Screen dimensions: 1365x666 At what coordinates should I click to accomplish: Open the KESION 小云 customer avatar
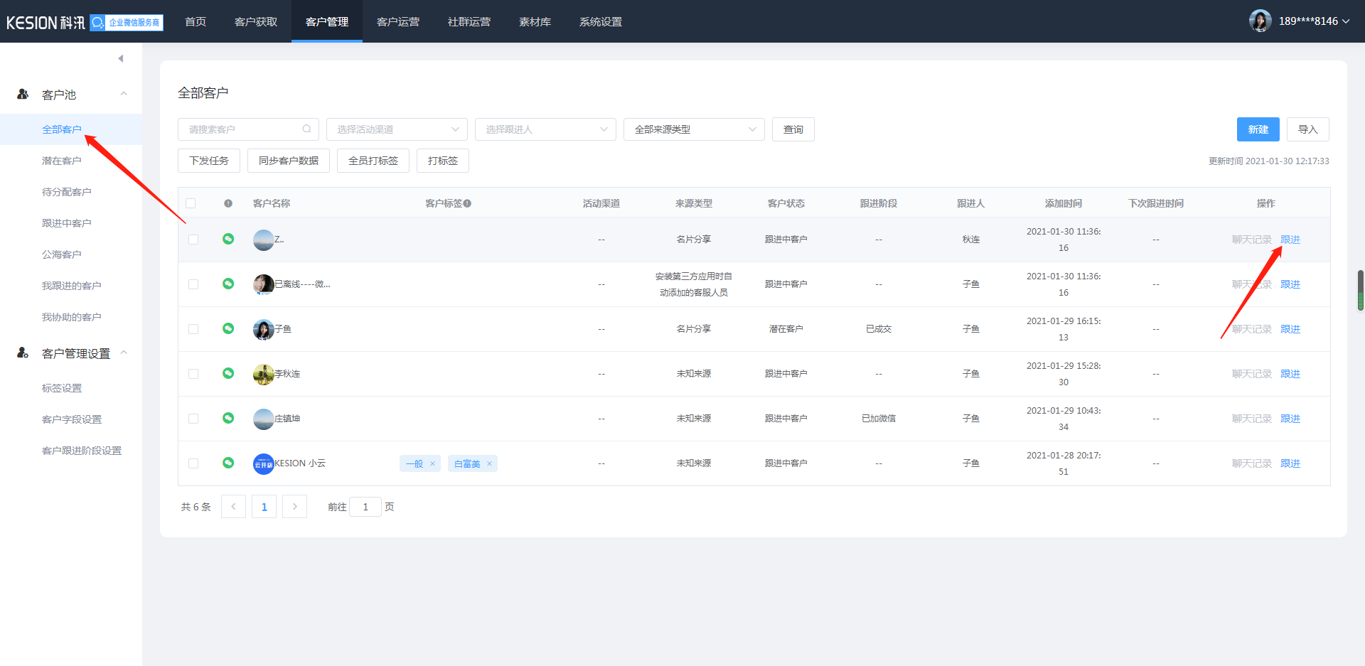(x=264, y=463)
